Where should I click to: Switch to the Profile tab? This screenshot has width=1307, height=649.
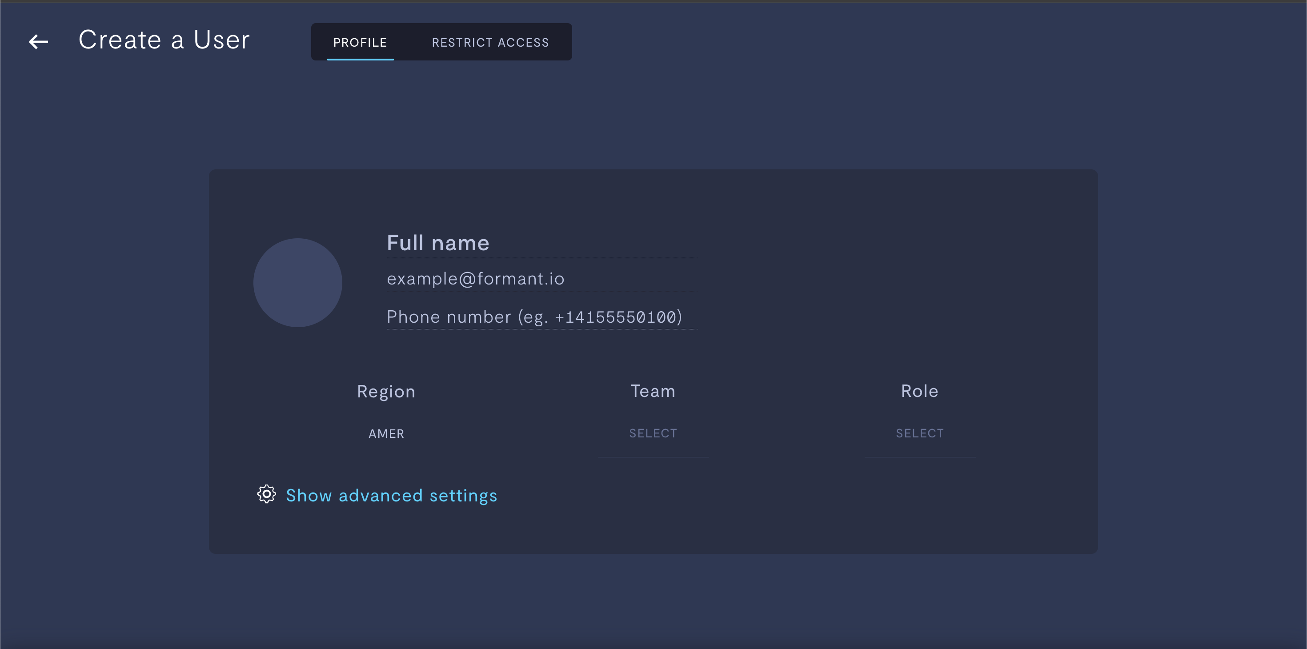point(360,42)
